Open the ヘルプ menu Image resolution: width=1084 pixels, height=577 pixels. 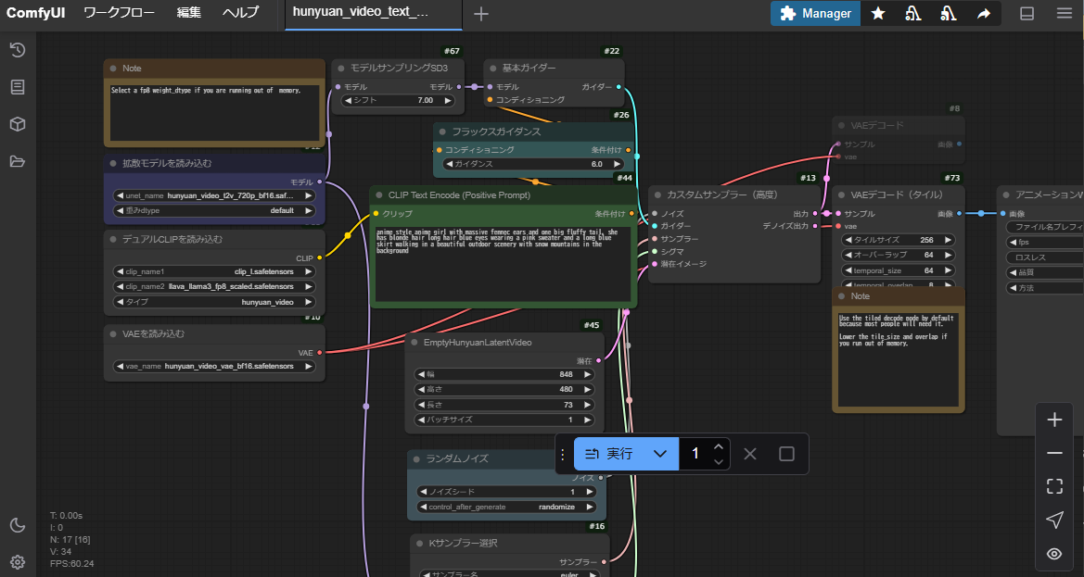point(240,12)
